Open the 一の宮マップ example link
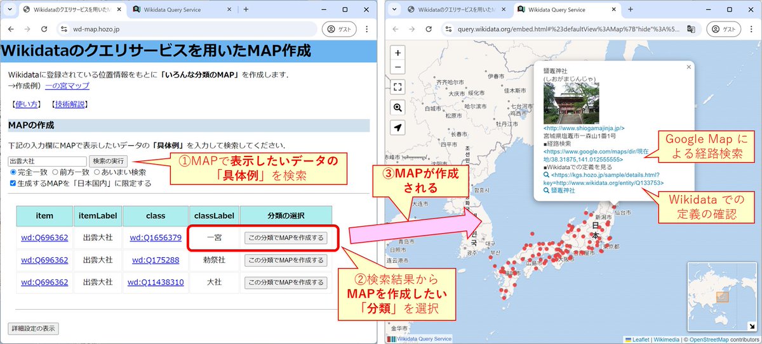Viewport: 762px width, 344px height. click(x=67, y=86)
